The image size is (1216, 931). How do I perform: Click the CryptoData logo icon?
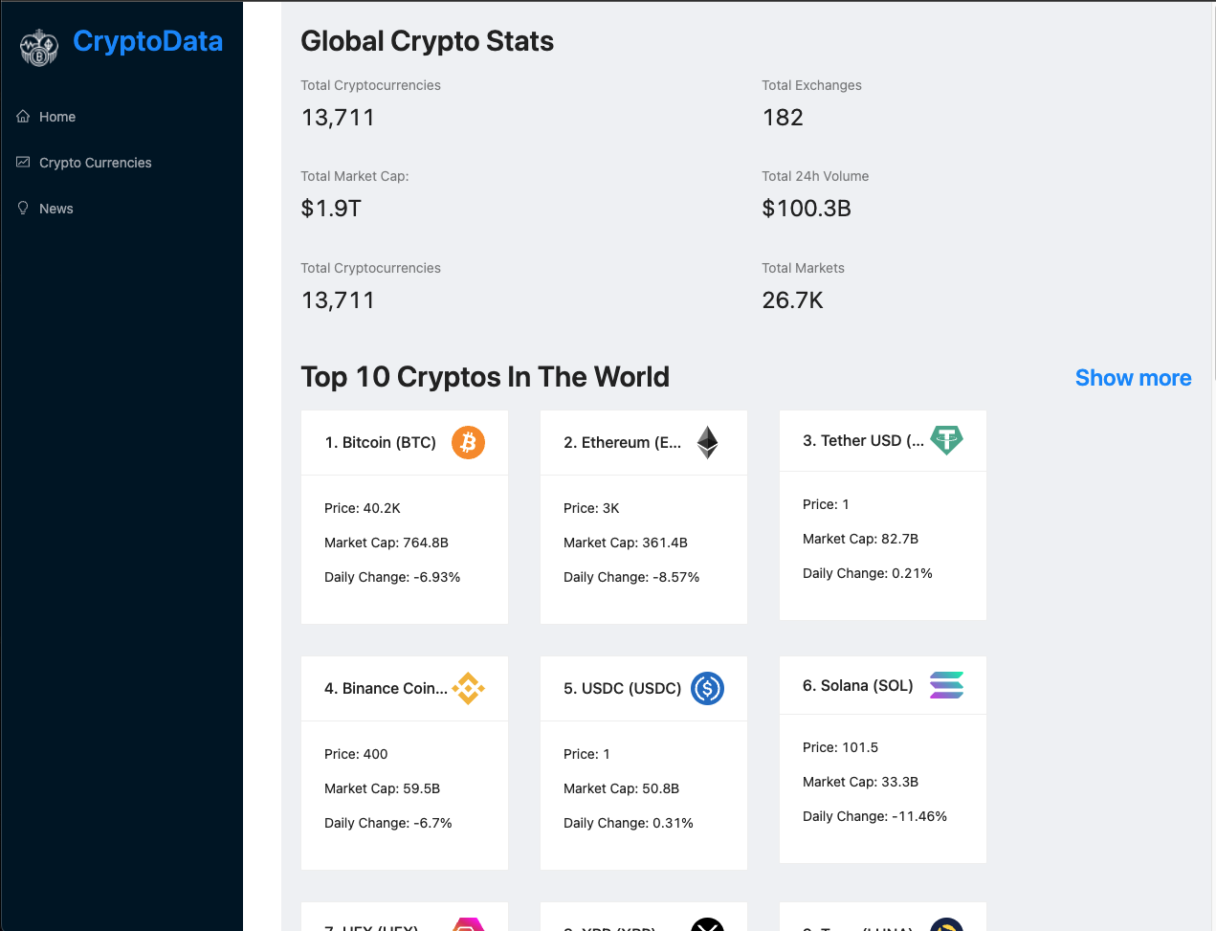coord(39,48)
